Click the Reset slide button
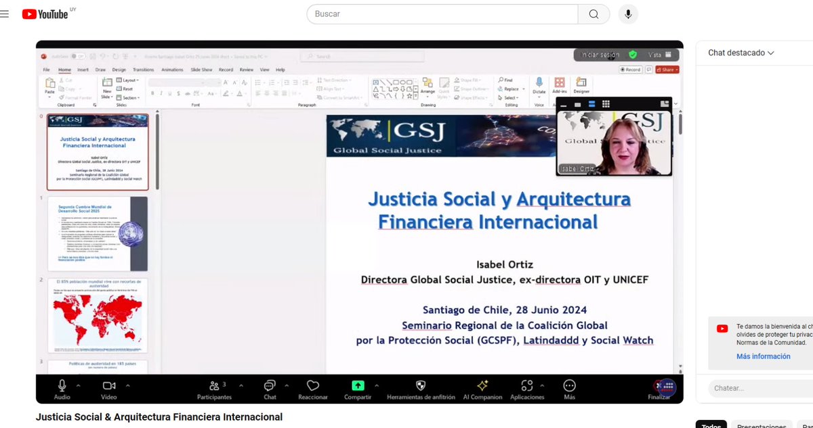Screen dimensions: 813x428 click(x=125, y=89)
